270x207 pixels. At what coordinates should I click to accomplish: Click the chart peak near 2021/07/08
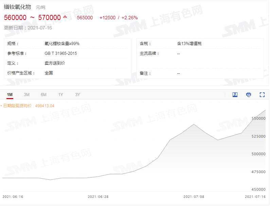[x=194, y=124]
